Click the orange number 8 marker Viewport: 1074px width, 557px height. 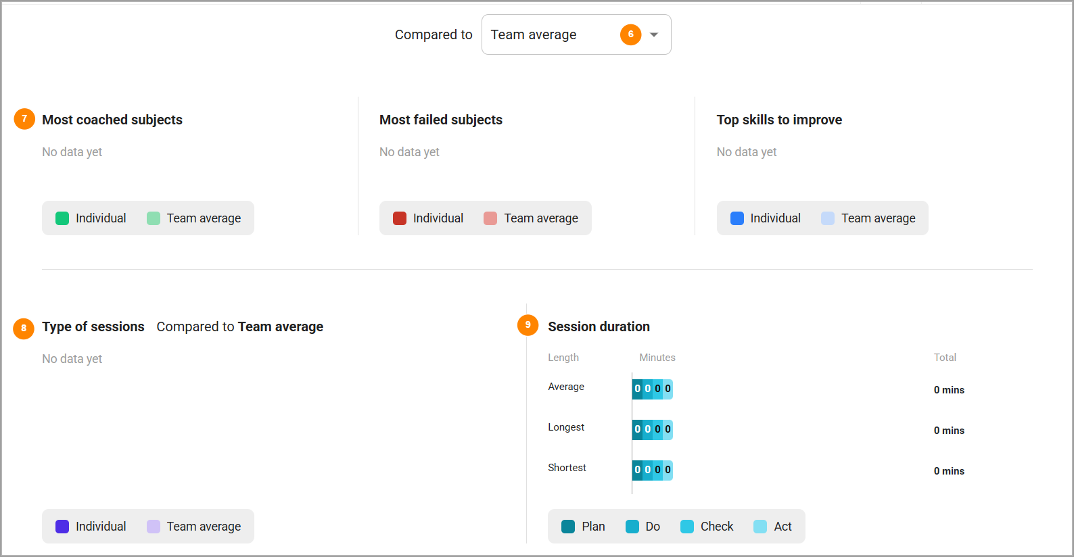pyautogui.click(x=24, y=329)
